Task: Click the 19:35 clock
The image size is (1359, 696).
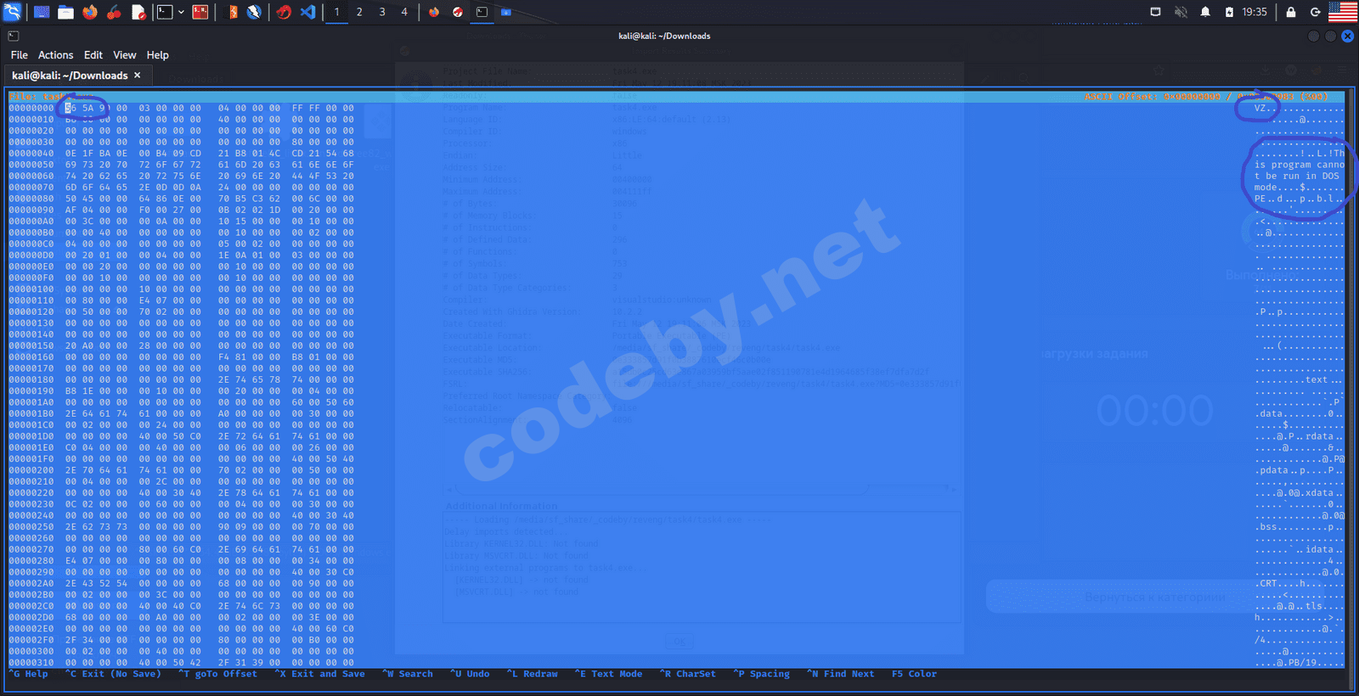Action: [1255, 12]
